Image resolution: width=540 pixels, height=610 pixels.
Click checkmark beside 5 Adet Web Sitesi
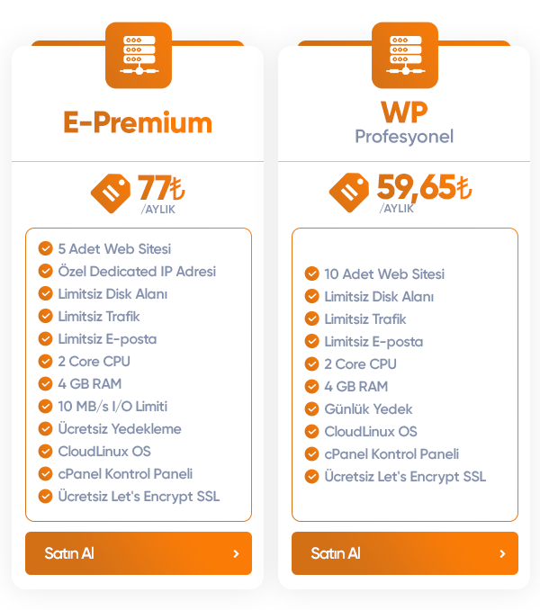click(x=46, y=248)
